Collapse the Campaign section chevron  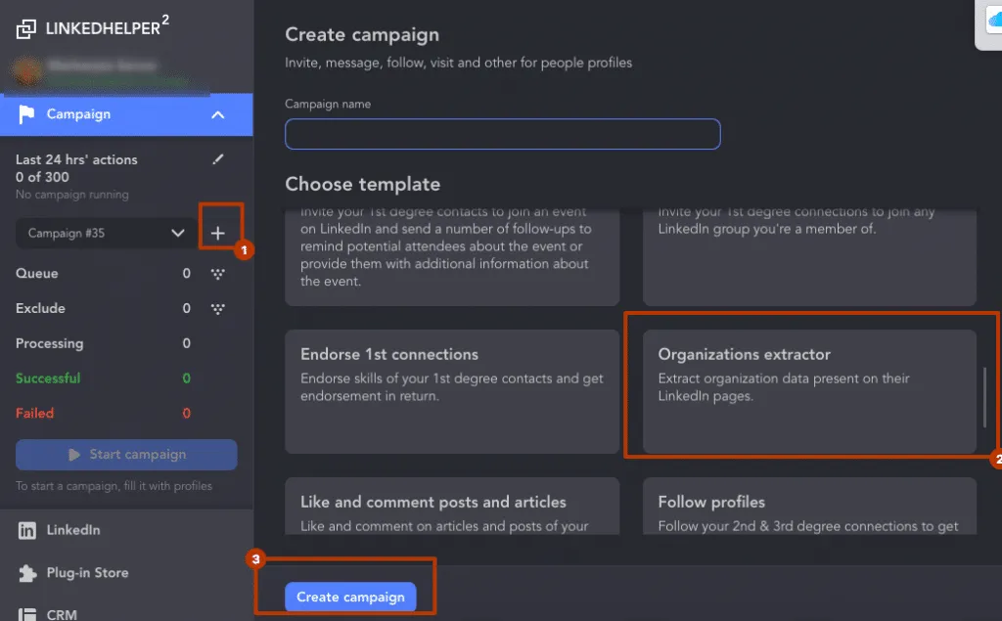(x=218, y=115)
